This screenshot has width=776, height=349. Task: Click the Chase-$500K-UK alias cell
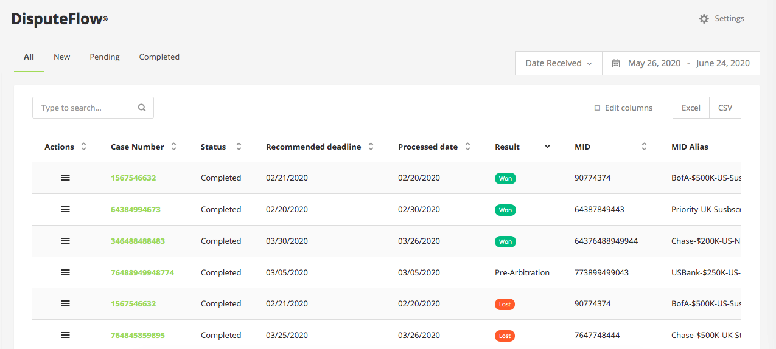pos(706,335)
